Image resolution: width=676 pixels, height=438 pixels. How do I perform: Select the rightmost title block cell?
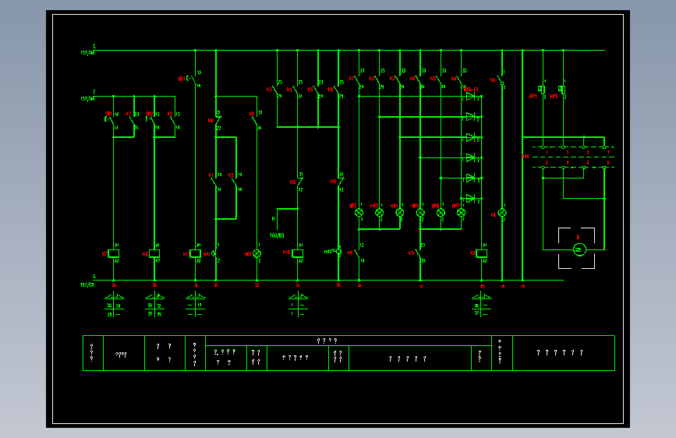[x=564, y=353]
